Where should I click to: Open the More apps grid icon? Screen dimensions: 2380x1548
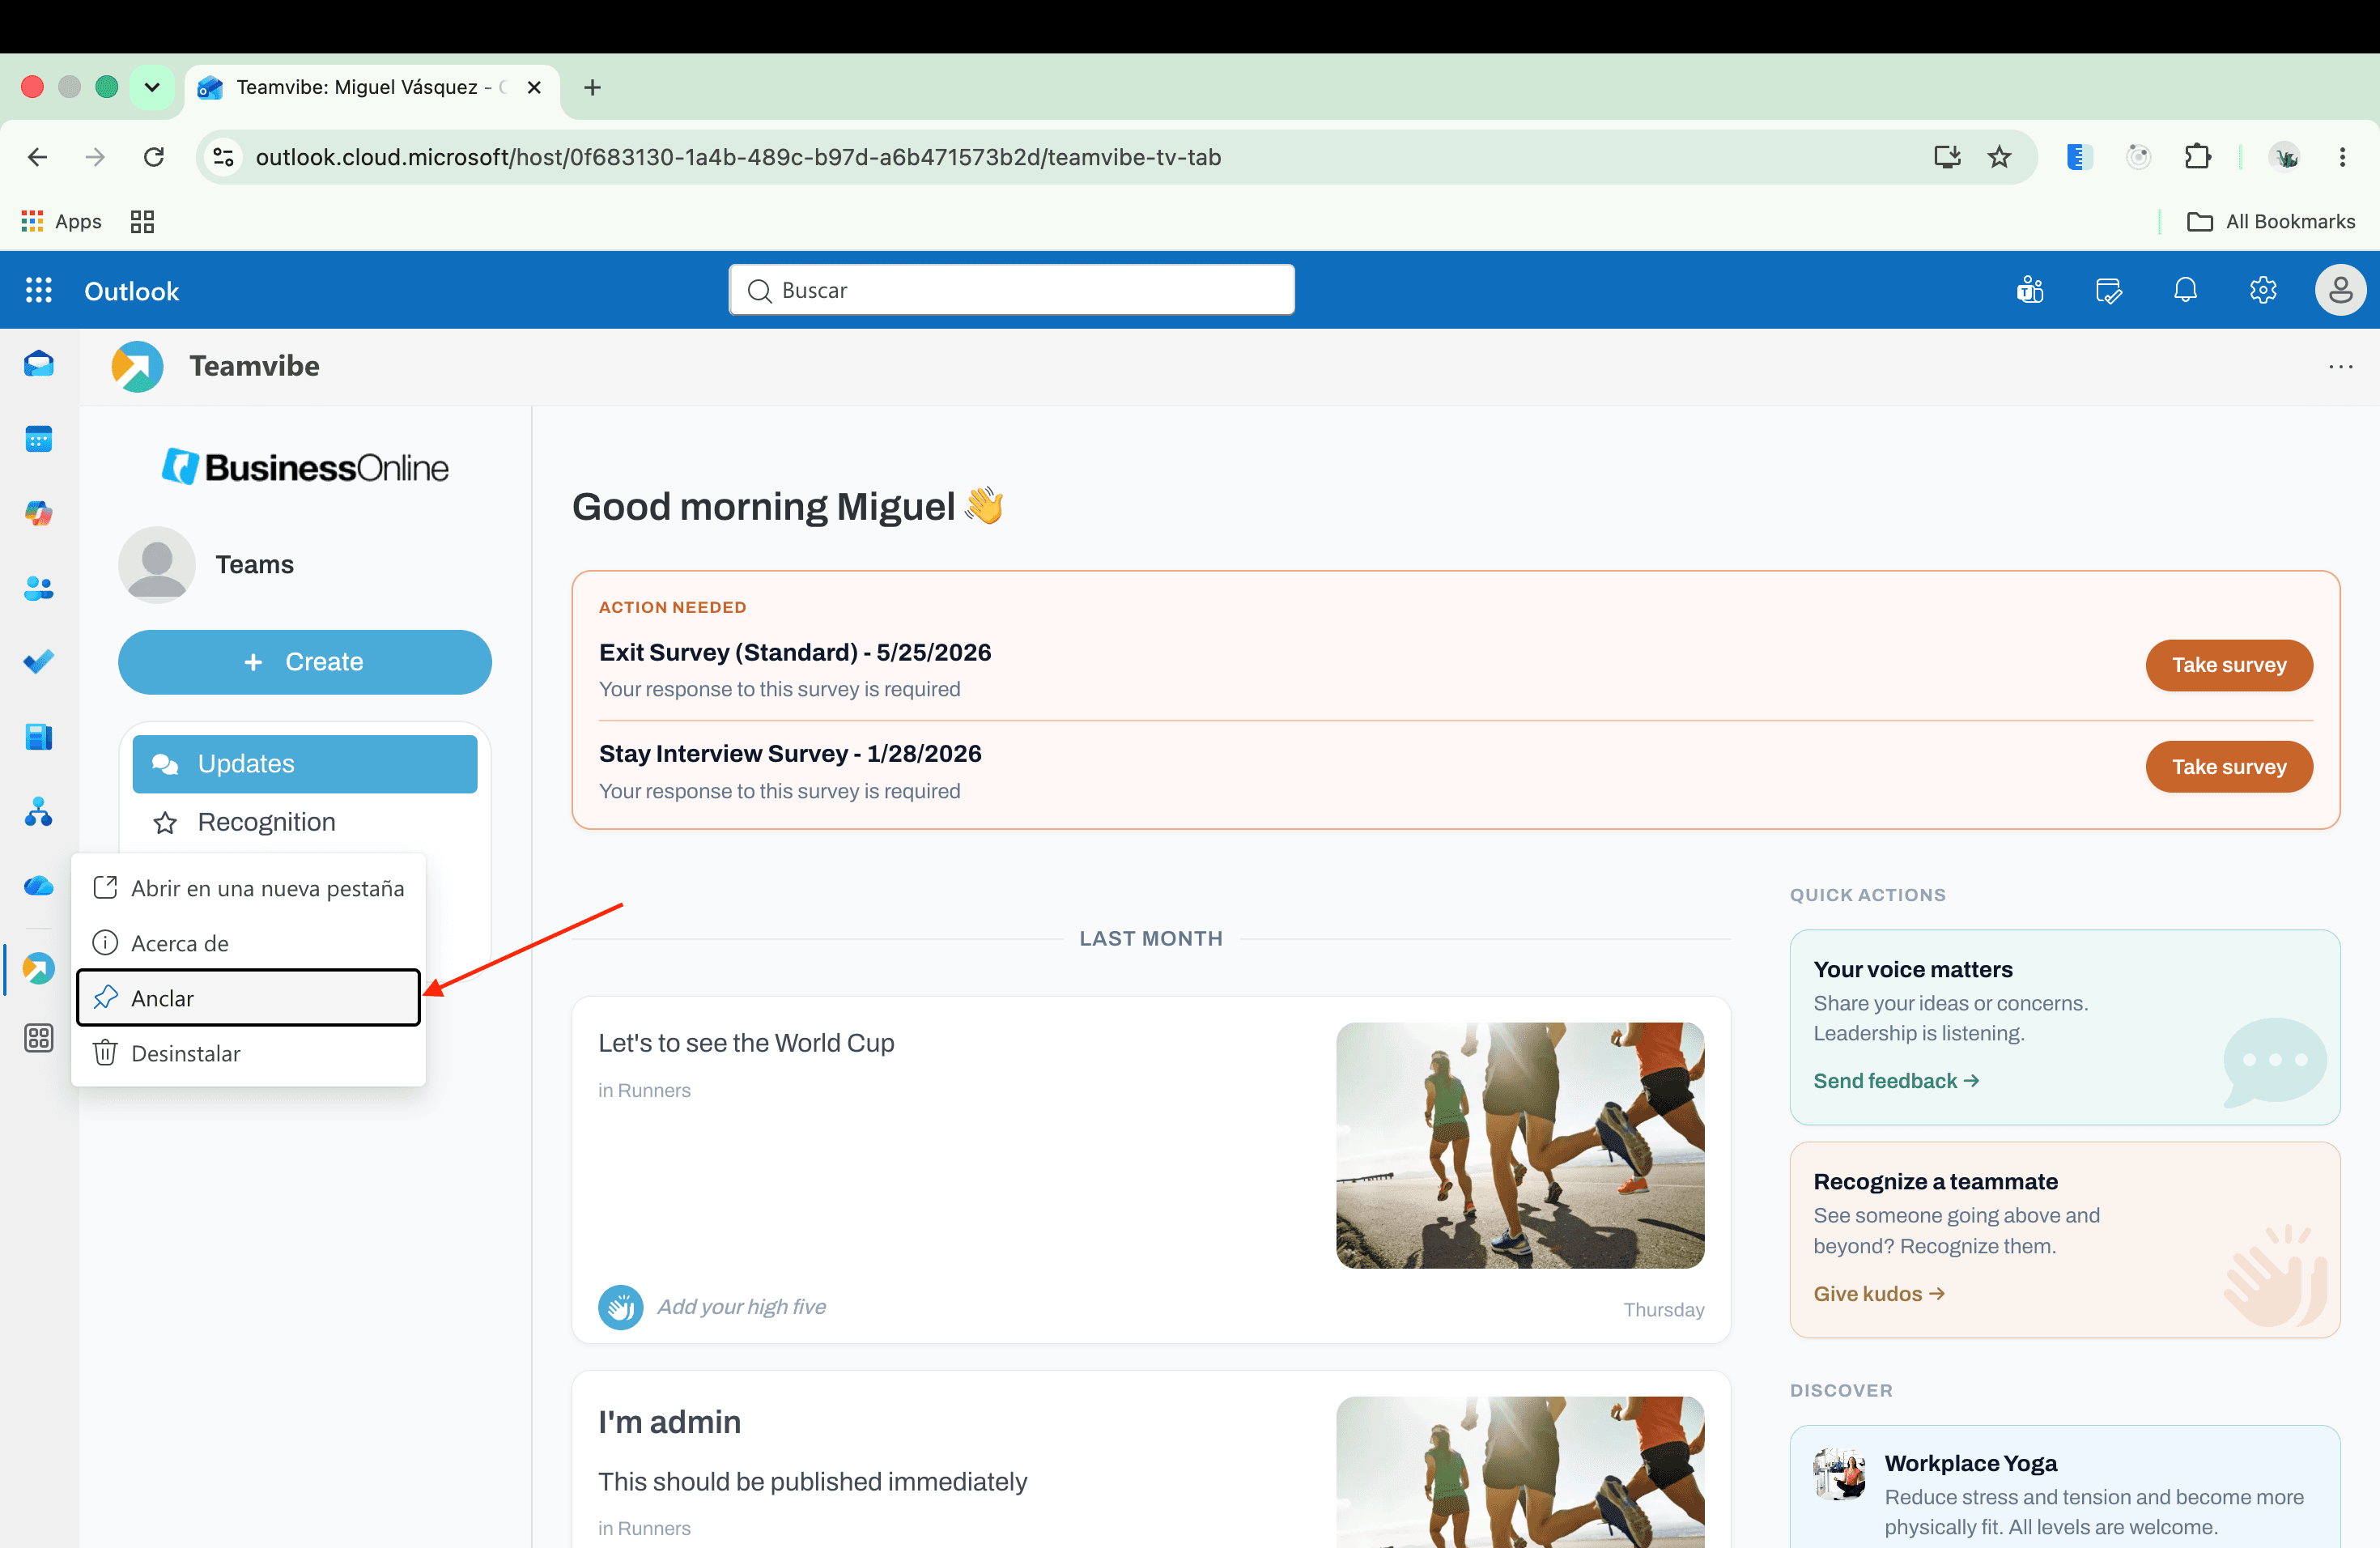pyautogui.click(x=38, y=1038)
